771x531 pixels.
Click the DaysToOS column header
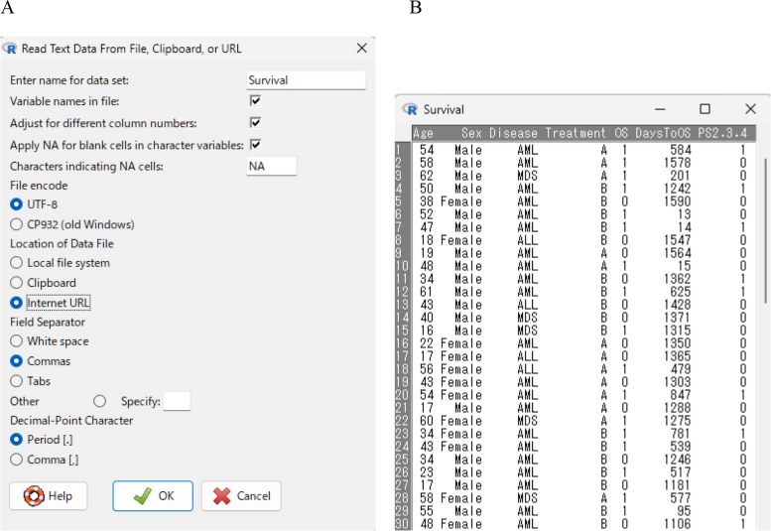[x=663, y=133]
